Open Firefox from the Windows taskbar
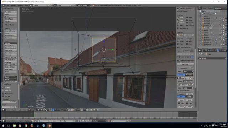Screen dimensions: 228x128 point(32,126)
